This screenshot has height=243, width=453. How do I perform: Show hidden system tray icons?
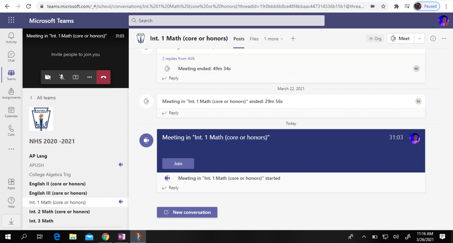point(364,237)
